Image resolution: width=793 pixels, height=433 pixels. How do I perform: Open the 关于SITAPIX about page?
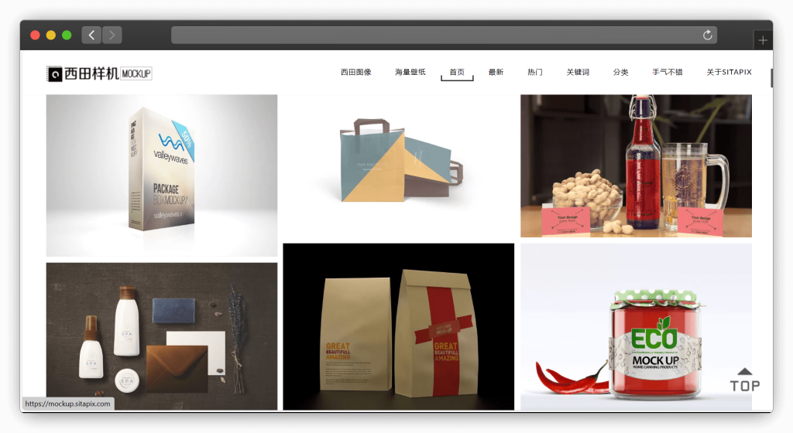pos(729,72)
